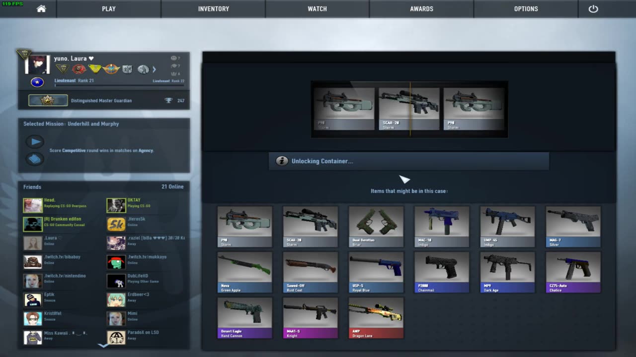
Task: Select P2000 Chainmail item
Action: tap(442, 272)
